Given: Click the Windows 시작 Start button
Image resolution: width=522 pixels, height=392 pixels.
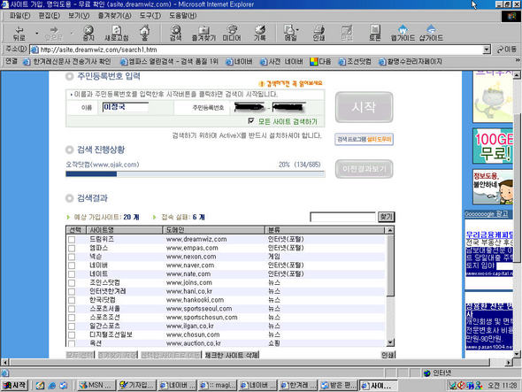Looking at the screenshot, I should [x=15, y=385].
